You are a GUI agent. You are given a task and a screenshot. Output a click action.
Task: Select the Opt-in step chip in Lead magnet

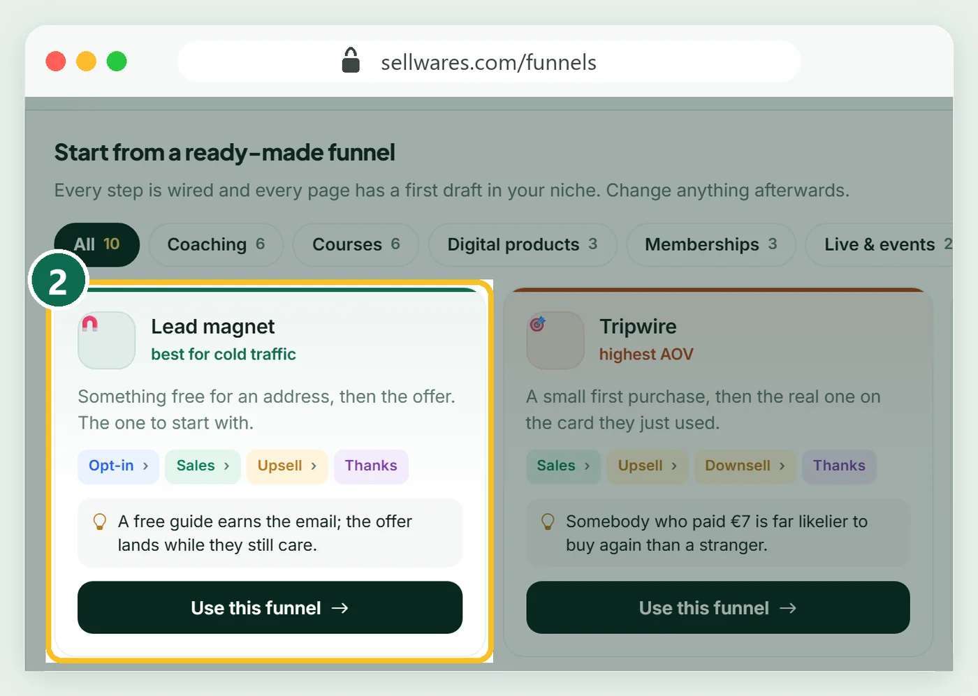pyautogui.click(x=119, y=466)
